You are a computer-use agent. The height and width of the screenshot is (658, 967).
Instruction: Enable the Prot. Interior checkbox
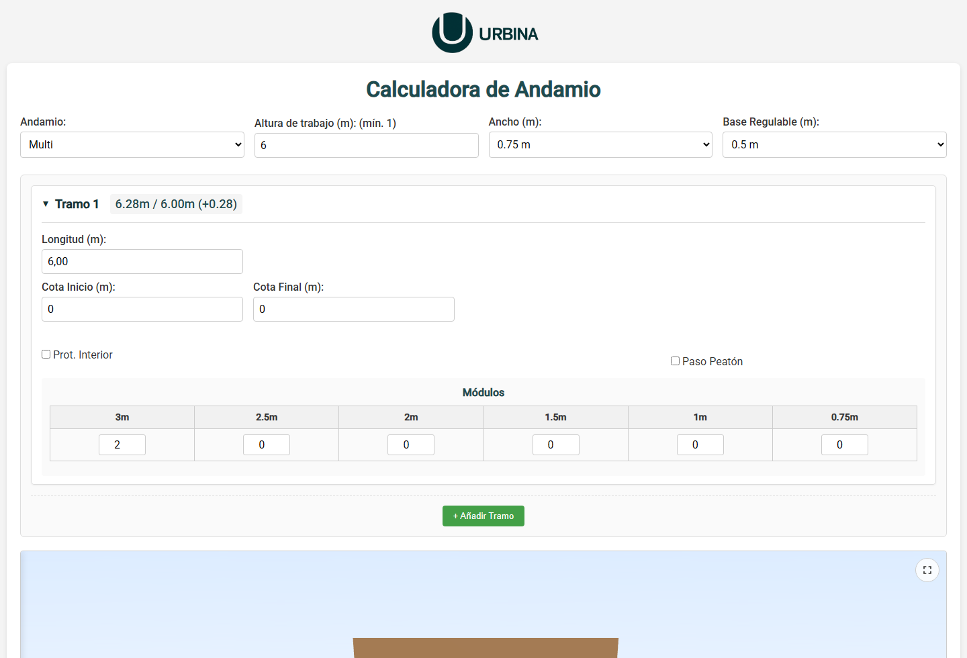click(x=46, y=355)
